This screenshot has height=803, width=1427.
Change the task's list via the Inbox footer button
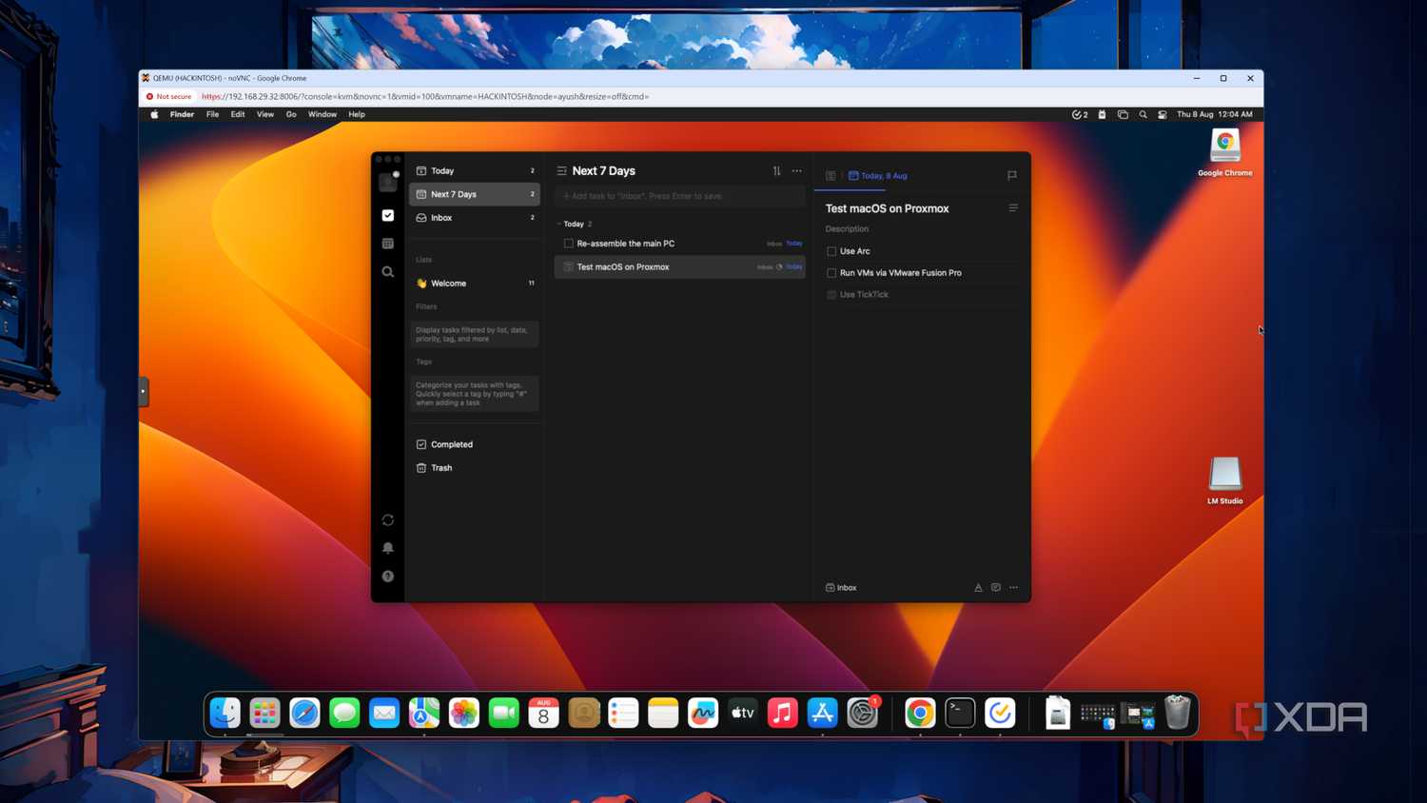point(841,588)
